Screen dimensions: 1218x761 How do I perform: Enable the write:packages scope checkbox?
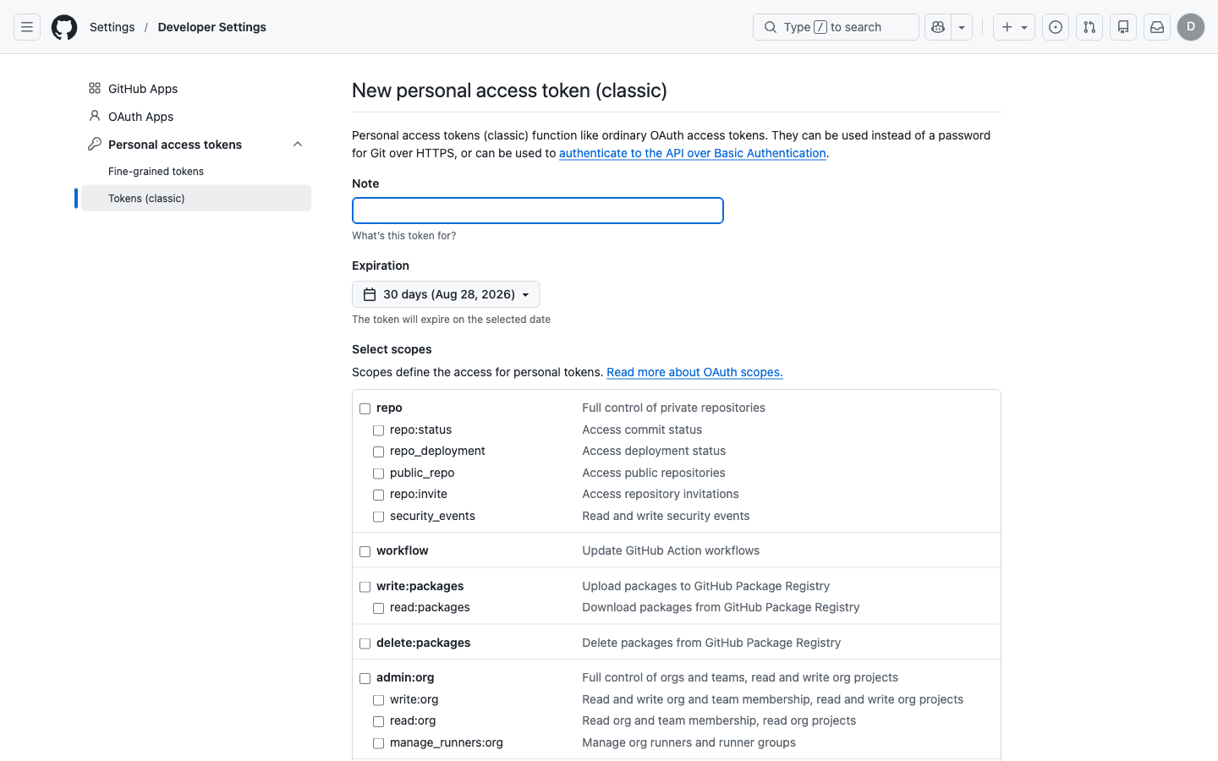click(x=365, y=587)
